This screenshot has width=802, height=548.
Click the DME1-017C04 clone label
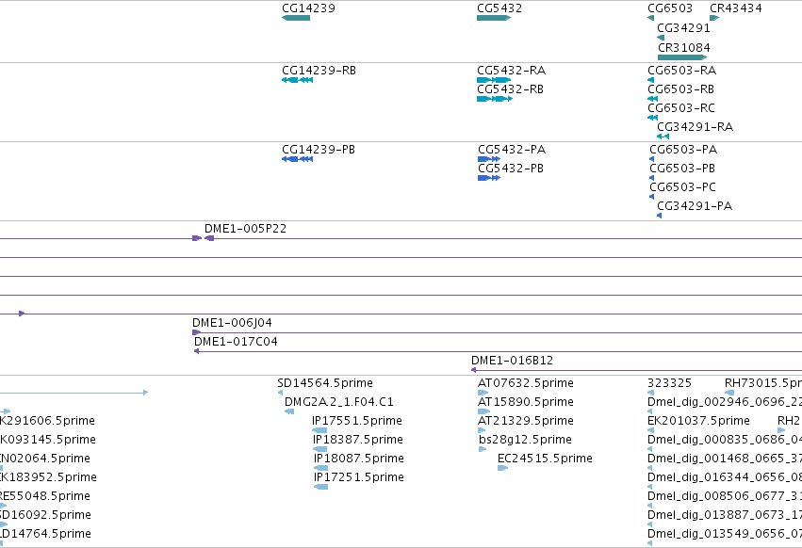236,342
